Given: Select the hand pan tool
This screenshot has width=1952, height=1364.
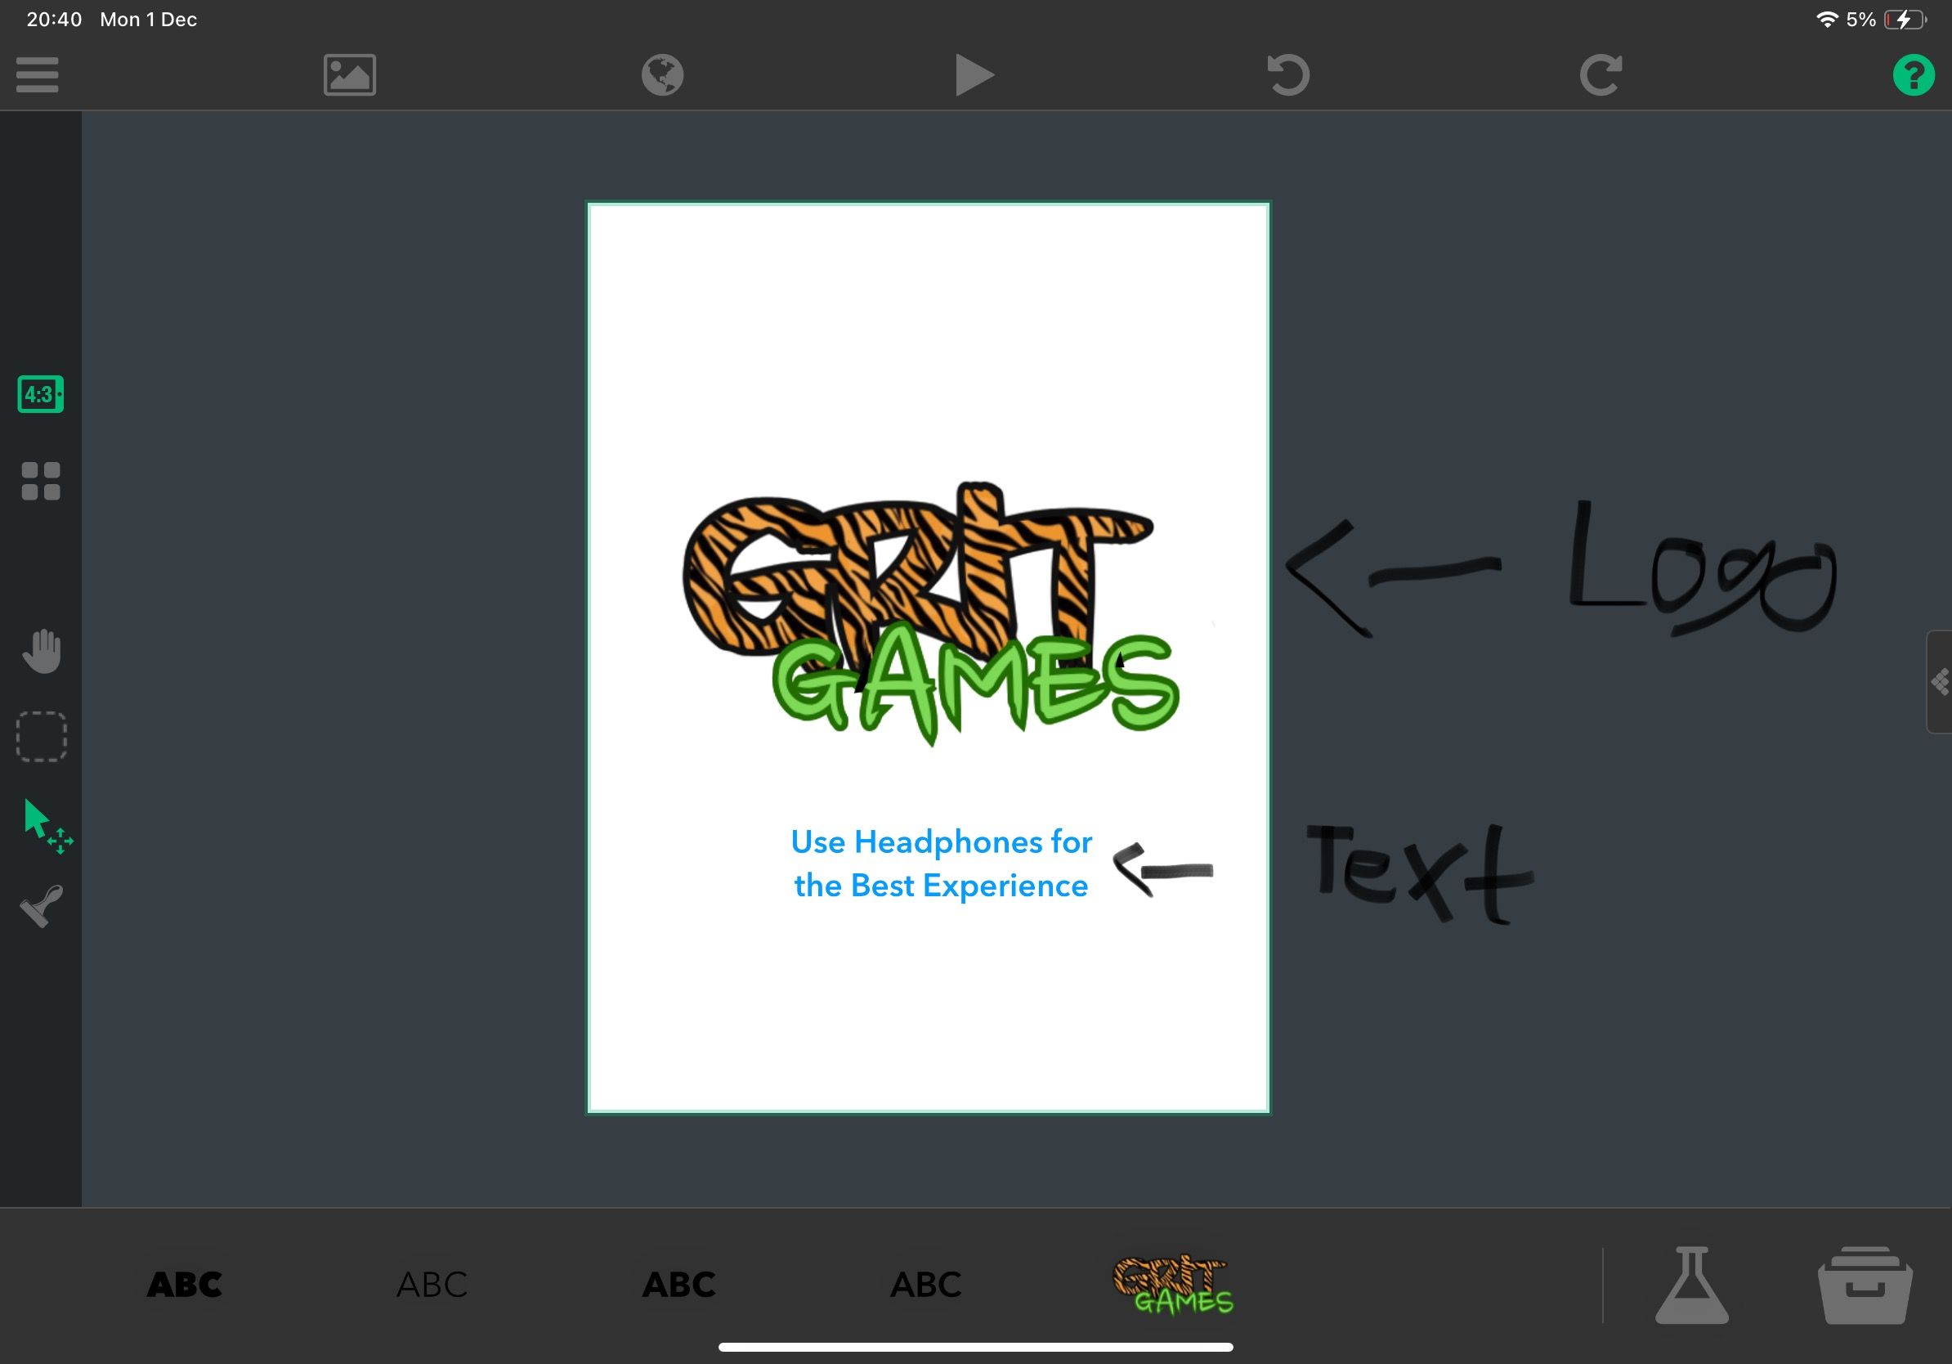Looking at the screenshot, I should 41,652.
